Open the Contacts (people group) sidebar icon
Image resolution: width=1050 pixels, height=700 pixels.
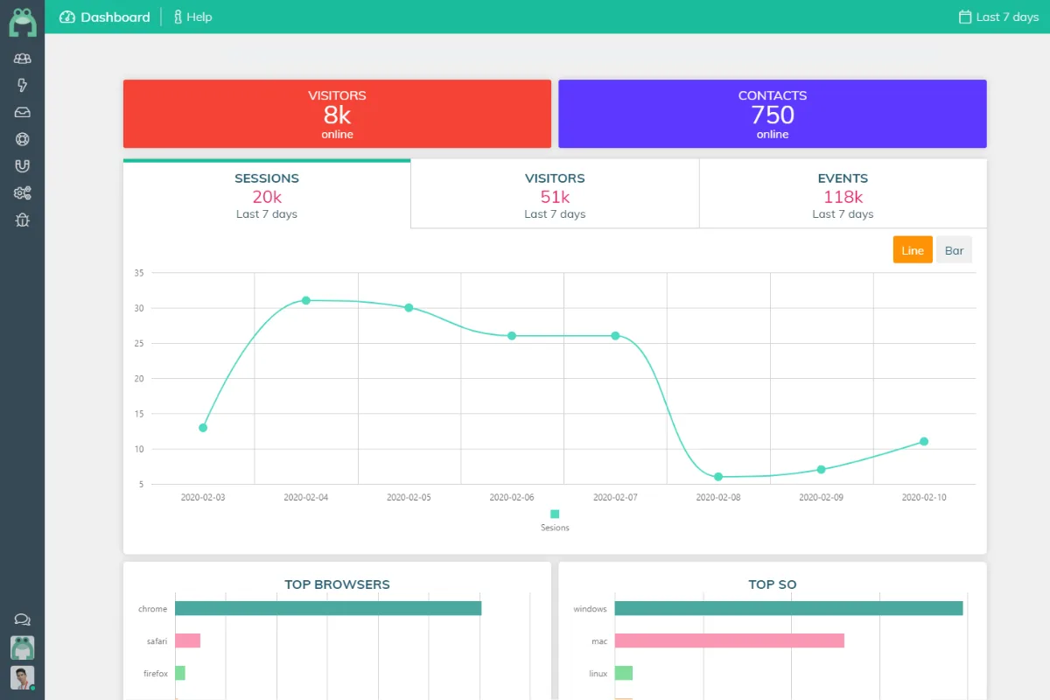point(23,59)
